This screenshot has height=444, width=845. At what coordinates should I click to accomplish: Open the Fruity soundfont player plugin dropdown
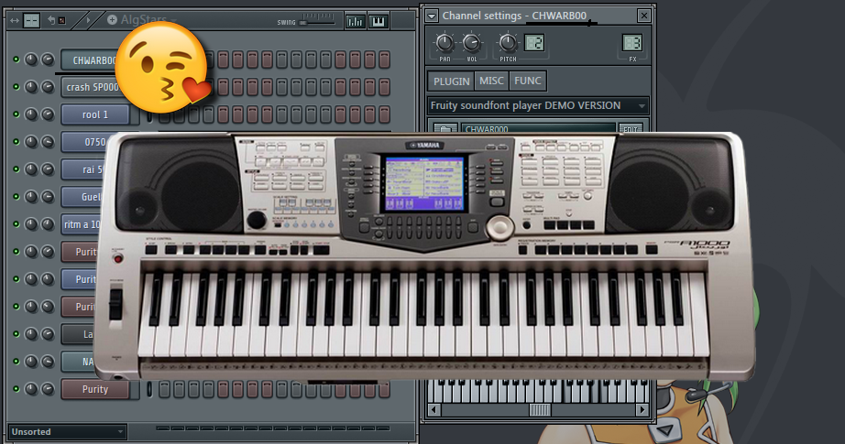click(x=538, y=105)
